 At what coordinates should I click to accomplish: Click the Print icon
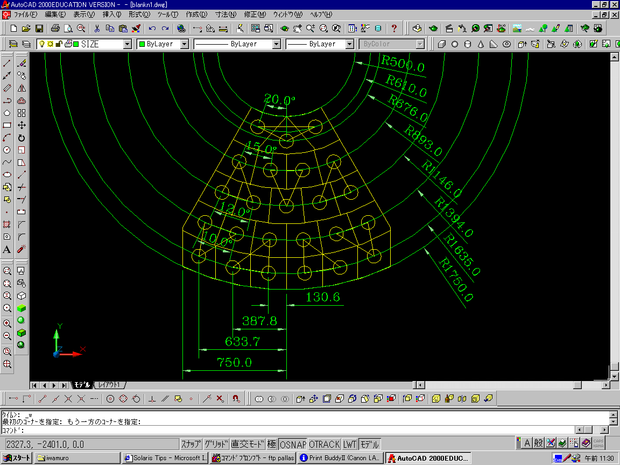(55, 29)
